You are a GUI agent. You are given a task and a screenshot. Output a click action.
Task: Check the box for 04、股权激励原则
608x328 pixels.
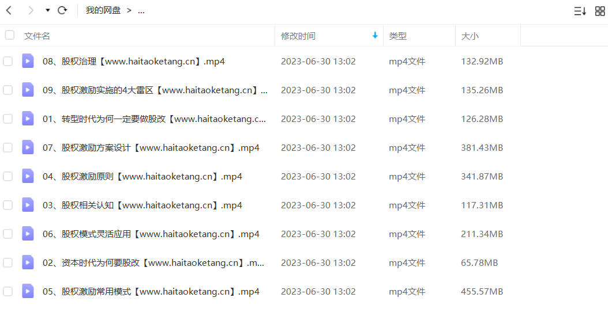click(7, 177)
